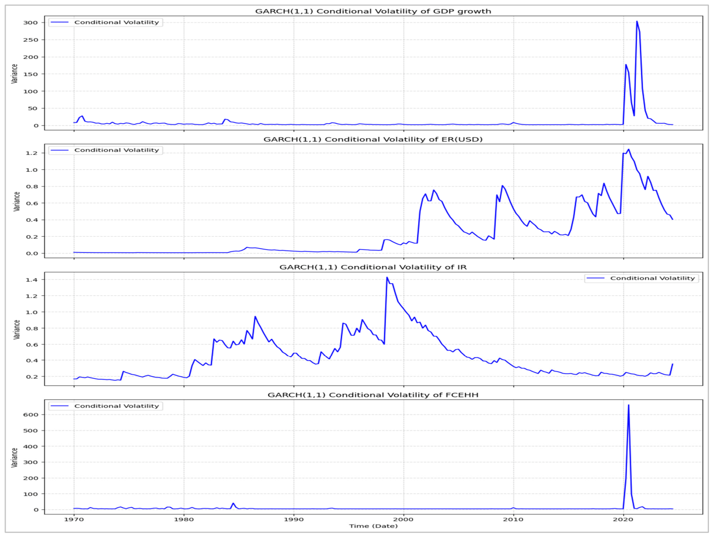Click the FCEHH conditional volatility chart title
Image resolution: width=713 pixels, height=537 pixels.
pyautogui.click(x=373, y=395)
